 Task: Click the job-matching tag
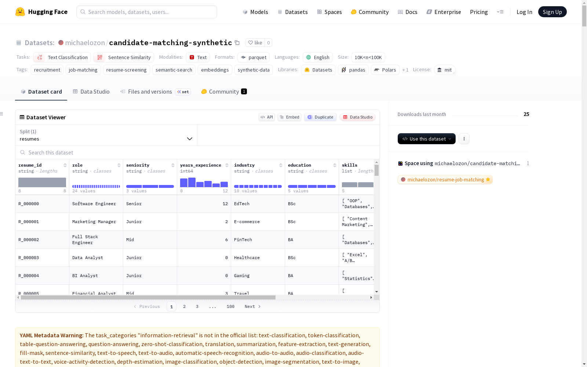coord(83,70)
